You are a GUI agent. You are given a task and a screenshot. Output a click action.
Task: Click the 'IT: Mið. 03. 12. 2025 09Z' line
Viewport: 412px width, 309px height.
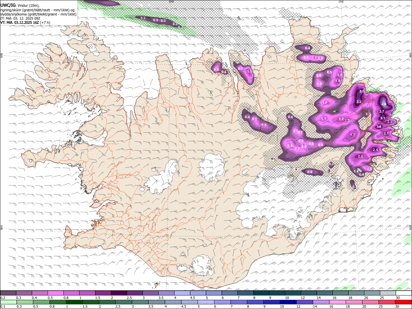tap(20, 18)
